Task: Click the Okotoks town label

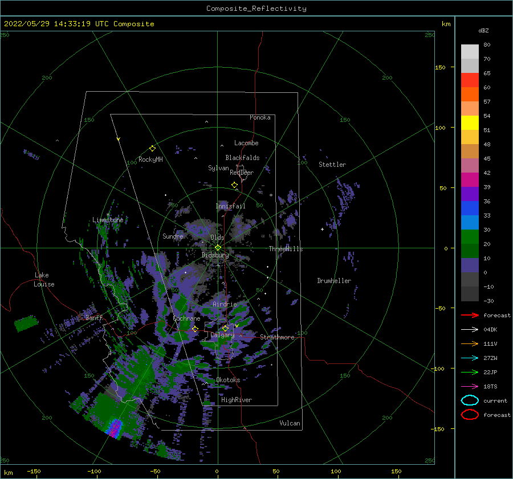Action: click(228, 380)
